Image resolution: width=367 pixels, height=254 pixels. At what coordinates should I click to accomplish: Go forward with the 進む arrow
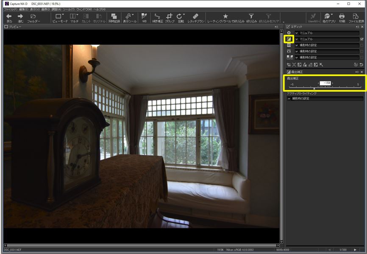pyautogui.click(x=20, y=18)
